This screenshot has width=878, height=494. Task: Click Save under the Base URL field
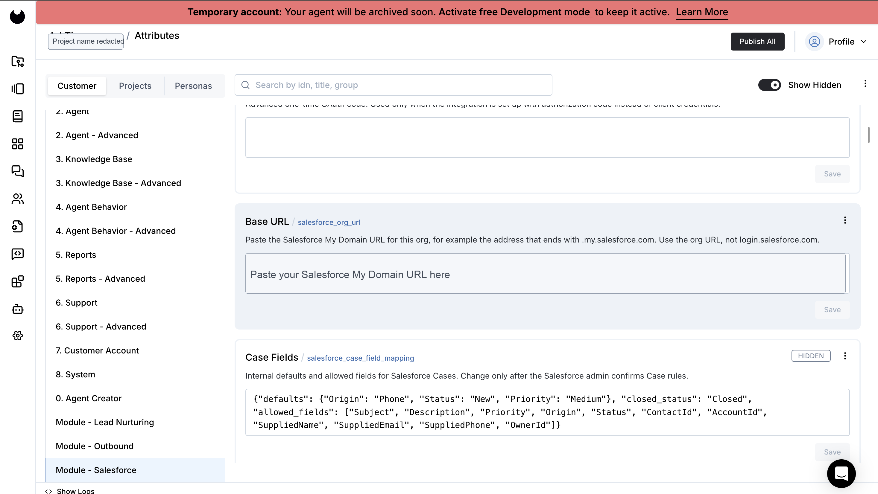tap(832, 310)
